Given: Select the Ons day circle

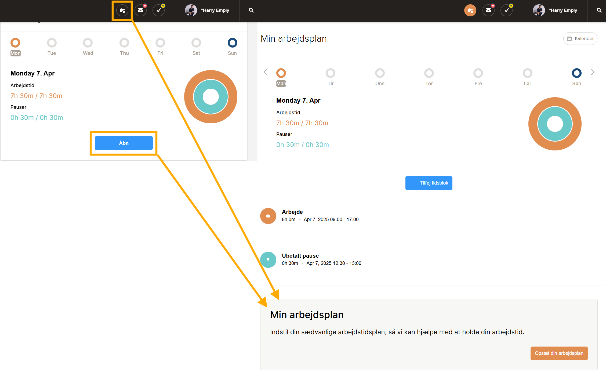Looking at the screenshot, I should [x=380, y=73].
